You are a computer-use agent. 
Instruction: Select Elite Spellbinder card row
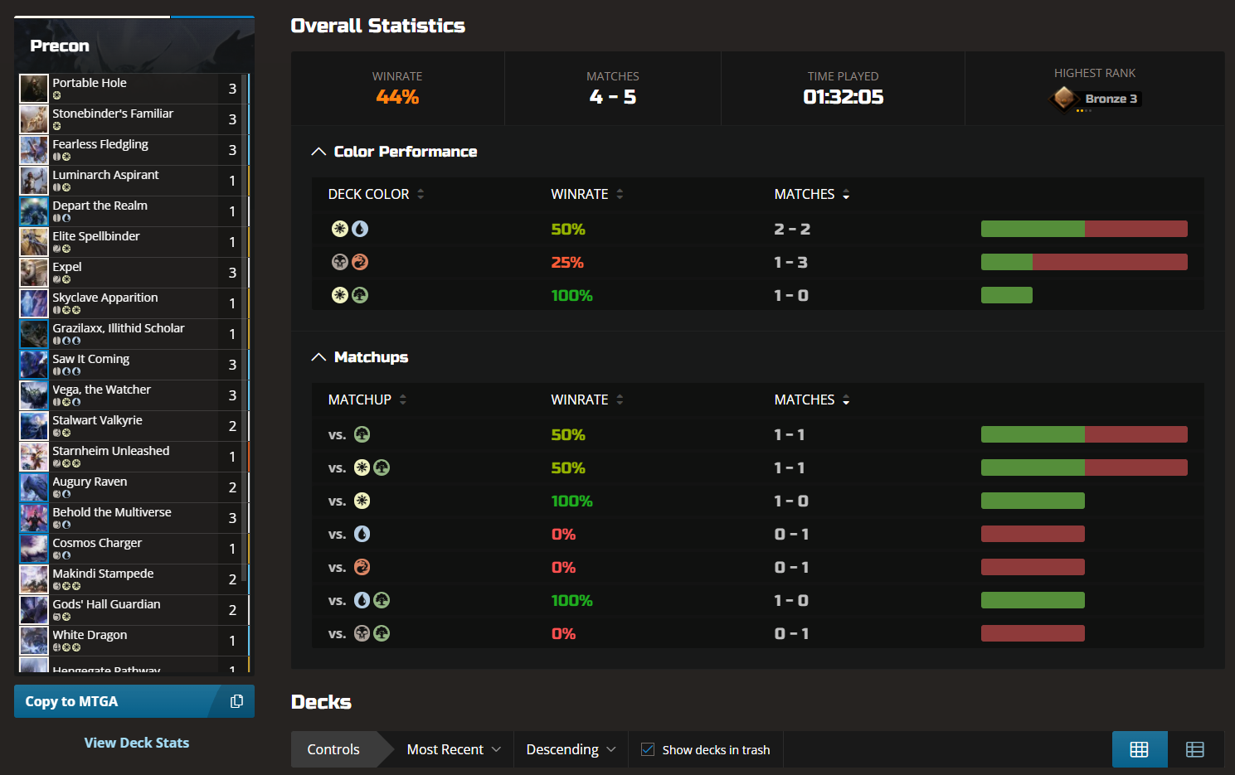click(x=134, y=242)
